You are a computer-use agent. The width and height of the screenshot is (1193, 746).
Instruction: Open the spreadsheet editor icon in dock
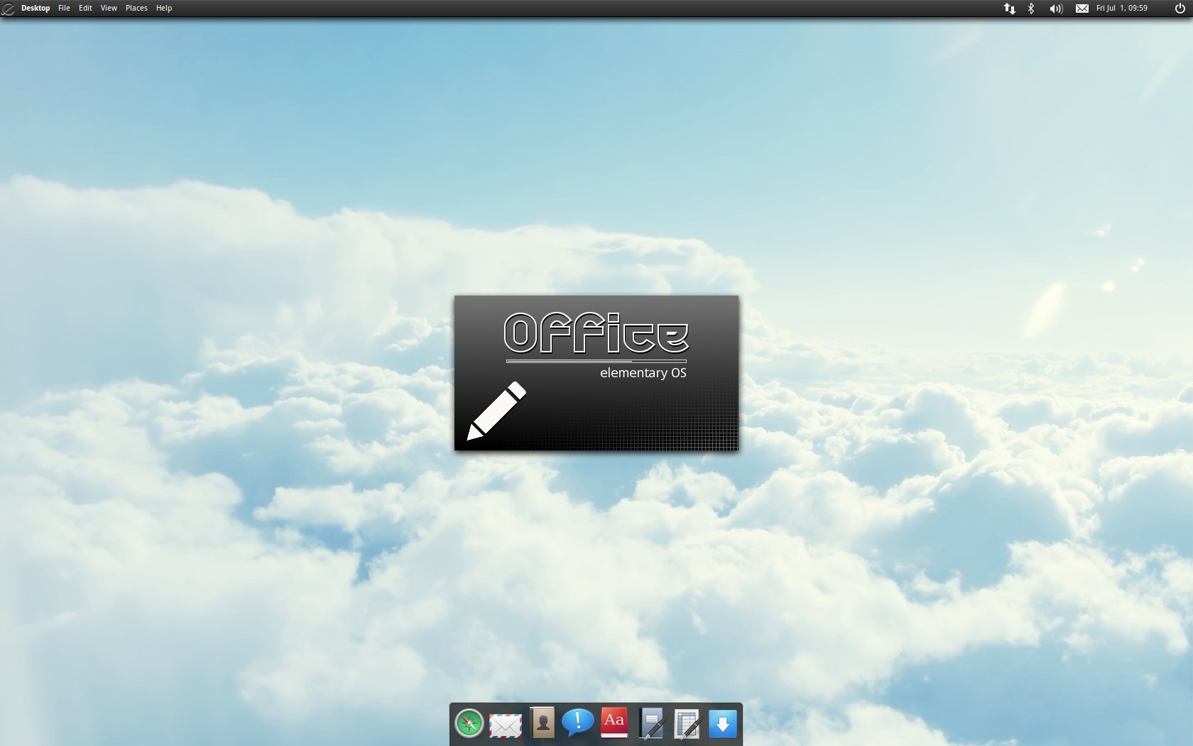687,724
